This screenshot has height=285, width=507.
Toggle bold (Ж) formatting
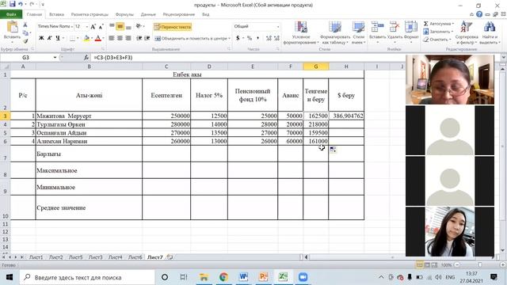41,38
